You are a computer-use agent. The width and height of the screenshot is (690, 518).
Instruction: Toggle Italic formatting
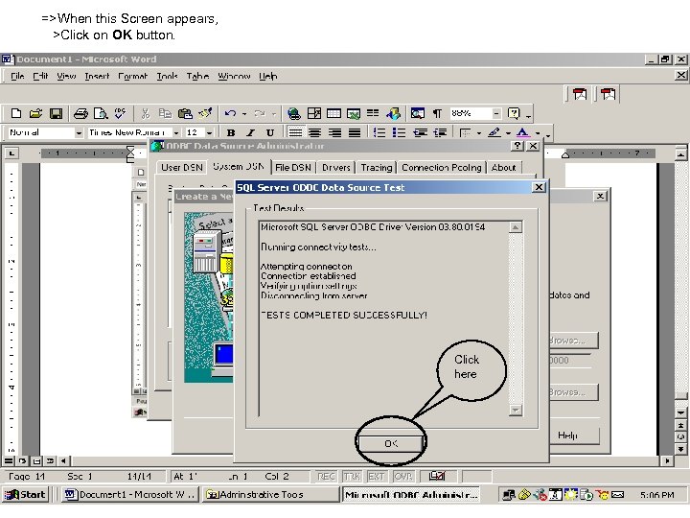click(x=250, y=132)
